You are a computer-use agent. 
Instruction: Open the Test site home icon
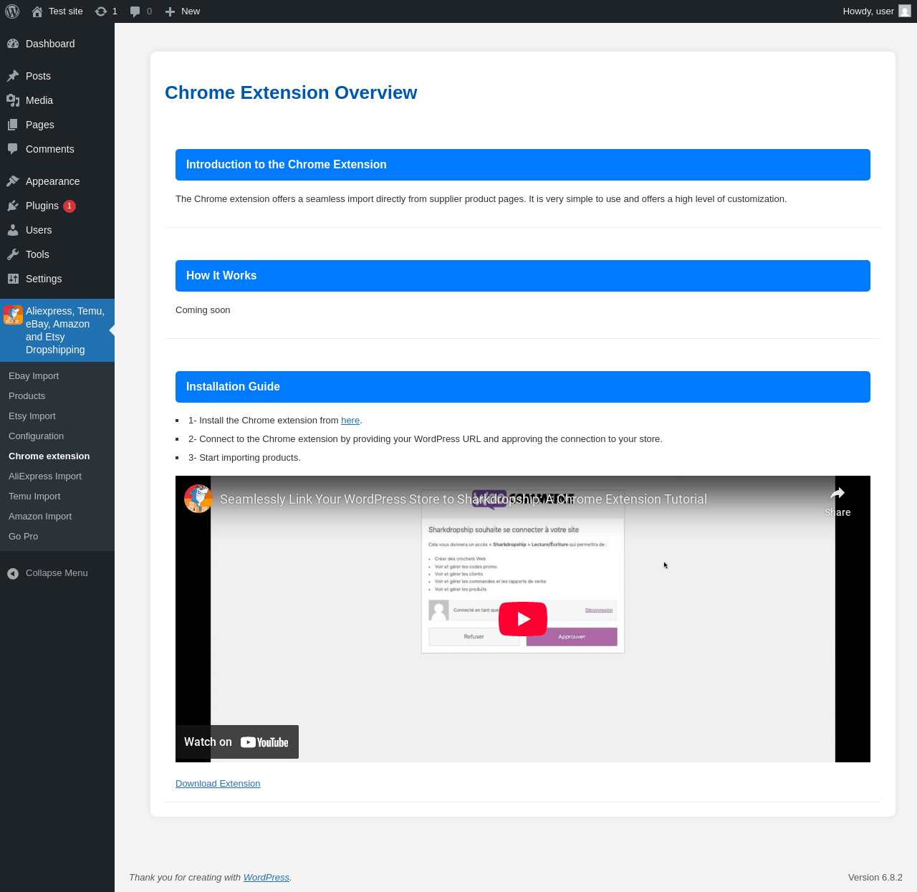pos(37,11)
